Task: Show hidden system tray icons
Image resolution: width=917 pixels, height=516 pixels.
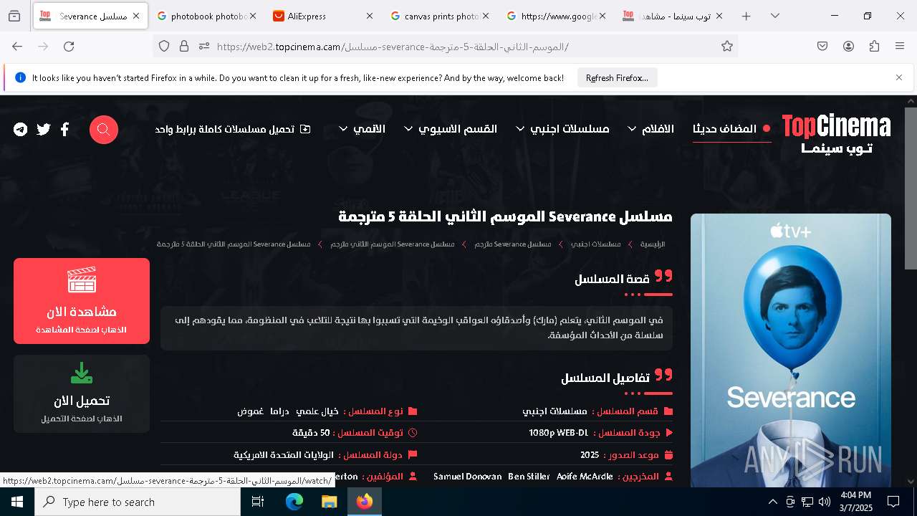Action: (772, 502)
